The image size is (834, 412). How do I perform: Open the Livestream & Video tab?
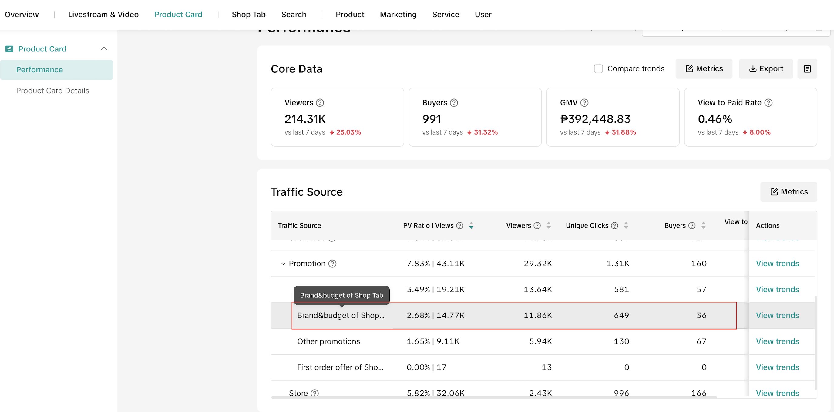(x=103, y=15)
